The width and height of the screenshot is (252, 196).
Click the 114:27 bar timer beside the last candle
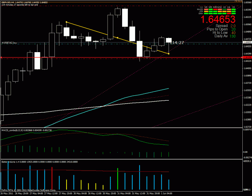coord(177,43)
